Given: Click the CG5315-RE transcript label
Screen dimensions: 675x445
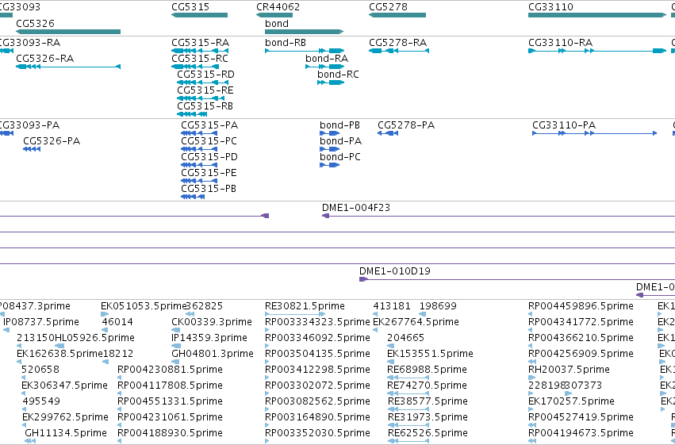Looking at the screenshot, I should point(205,90).
